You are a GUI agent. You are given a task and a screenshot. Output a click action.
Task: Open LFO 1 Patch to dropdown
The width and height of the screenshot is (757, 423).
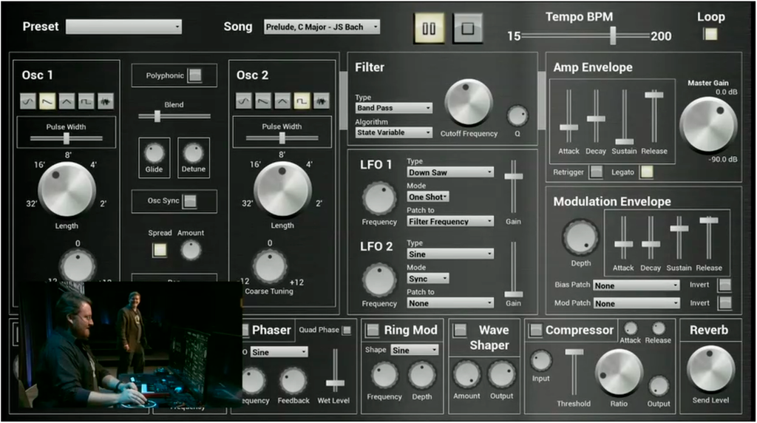click(x=450, y=221)
